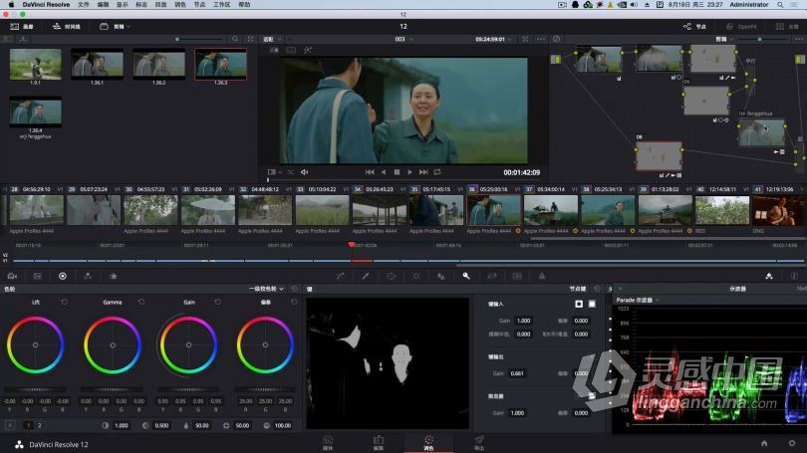Switch to the Media page tab
Image resolution: width=807 pixels, height=453 pixels.
328,443
